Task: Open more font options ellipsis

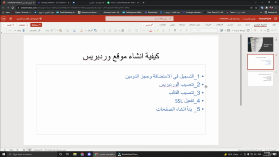Action: 143,31
